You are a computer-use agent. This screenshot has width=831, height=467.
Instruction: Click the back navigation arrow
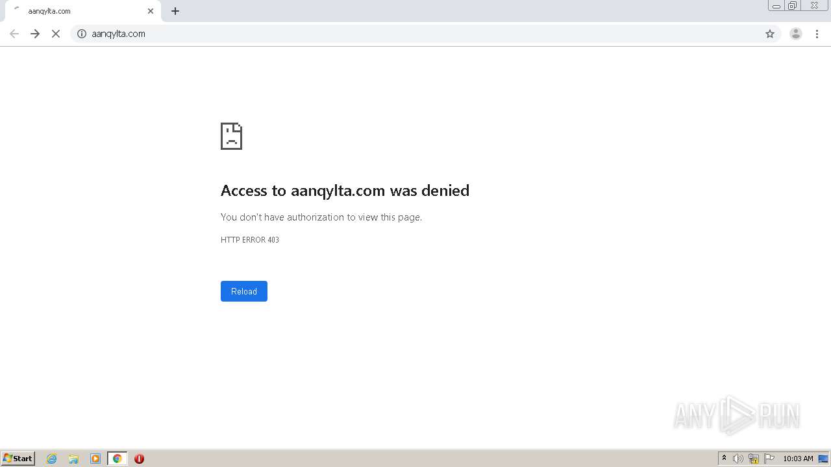[14, 34]
